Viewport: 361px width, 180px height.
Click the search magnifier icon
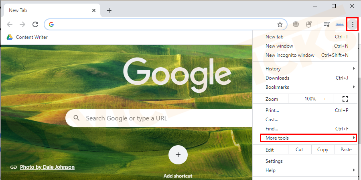tap(77, 118)
